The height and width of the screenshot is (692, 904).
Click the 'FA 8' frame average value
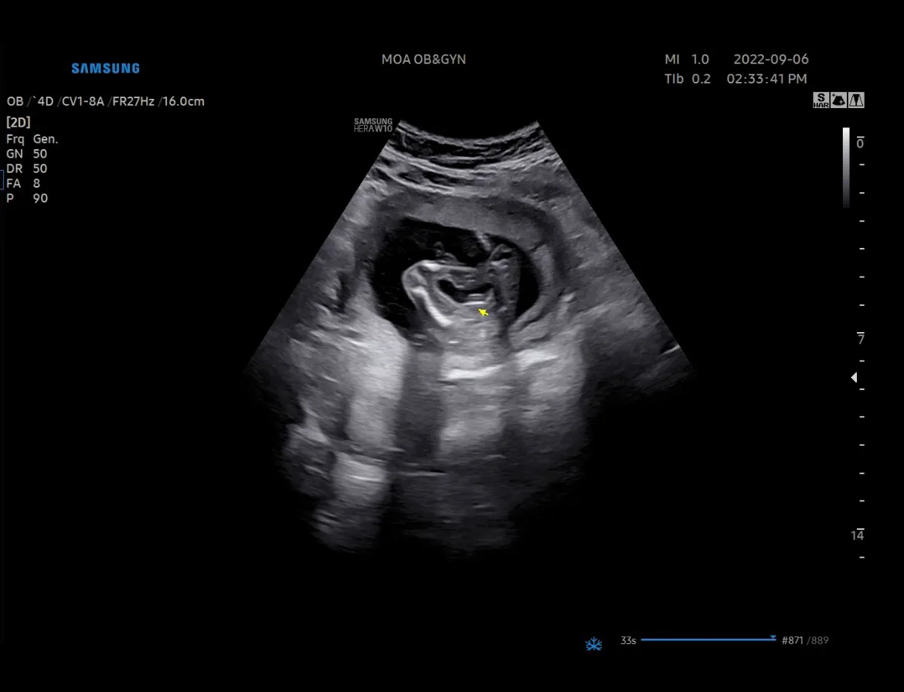click(x=23, y=183)
